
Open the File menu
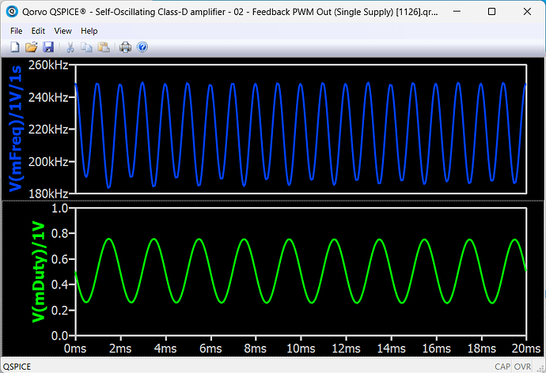pos(17,31)
